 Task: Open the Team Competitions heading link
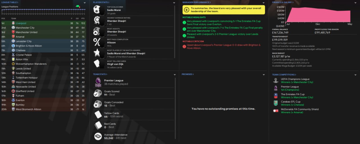(284, 75)
